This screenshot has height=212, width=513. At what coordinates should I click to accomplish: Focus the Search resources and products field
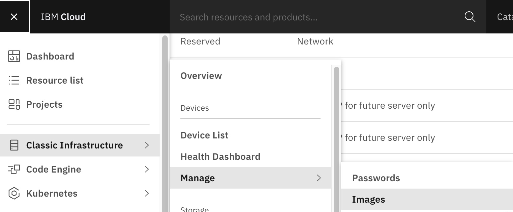(315, 17)
